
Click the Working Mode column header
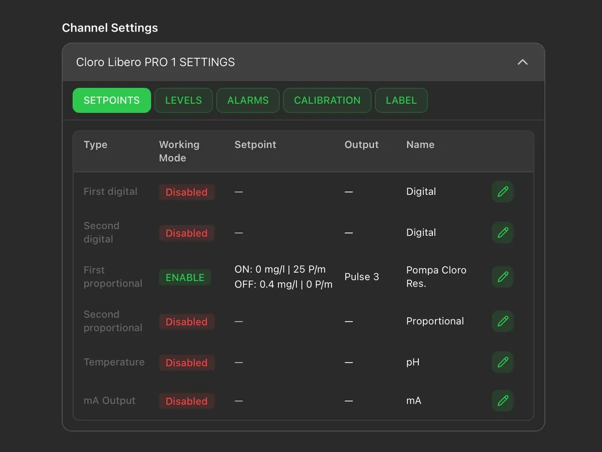pyautogui.click(x=179, y=151)
